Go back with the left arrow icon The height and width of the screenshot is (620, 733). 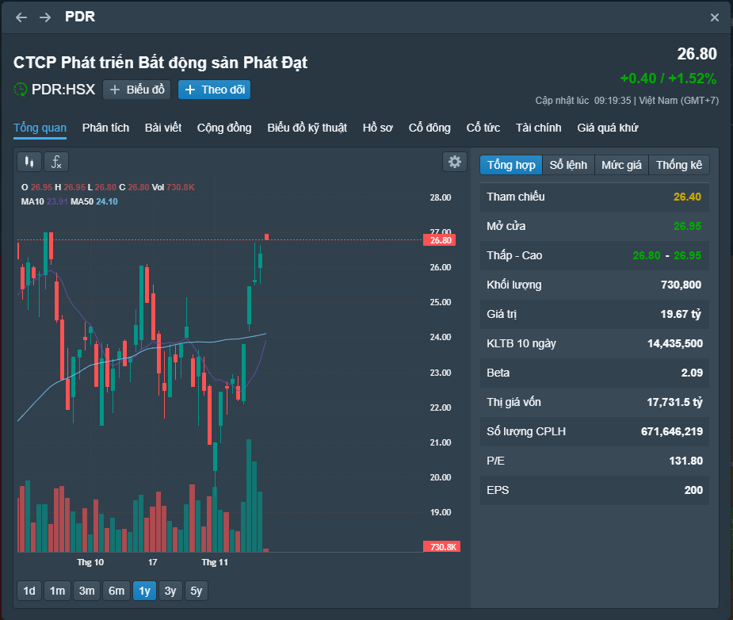coord(21,17)
